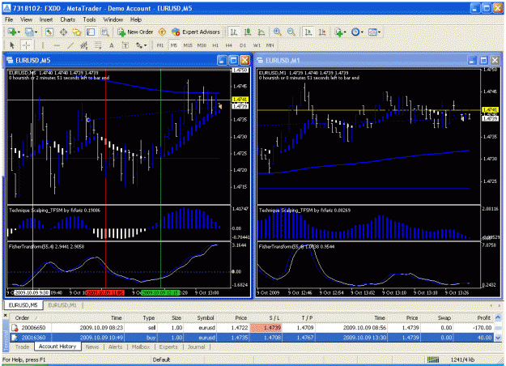Open the Tools menu

[89, 19]
